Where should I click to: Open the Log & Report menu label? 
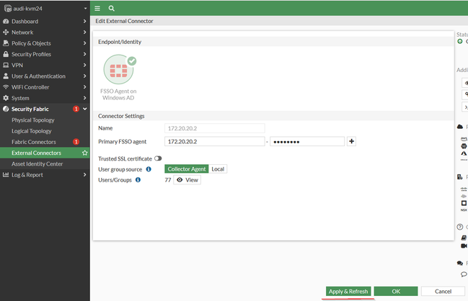tap(27, 175)
